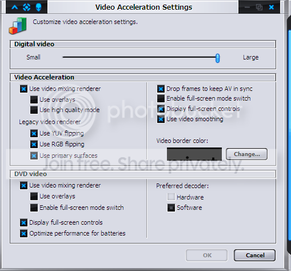Click the minimize button in the title bar
The image size is (291, 271).
tap(247, 7)
